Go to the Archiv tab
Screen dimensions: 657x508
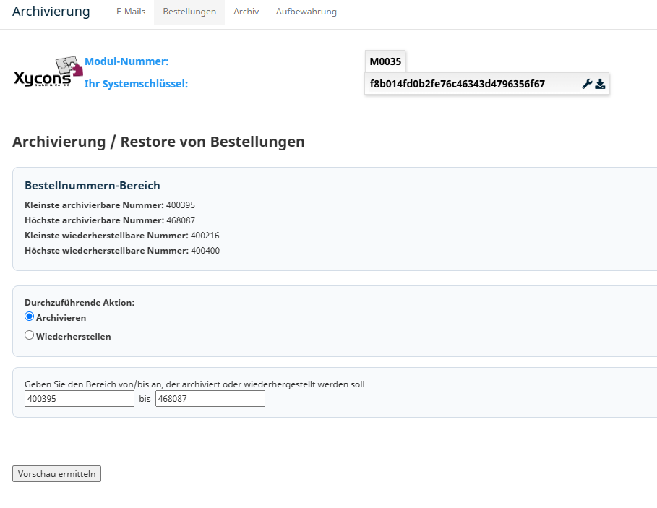[246, 12]
